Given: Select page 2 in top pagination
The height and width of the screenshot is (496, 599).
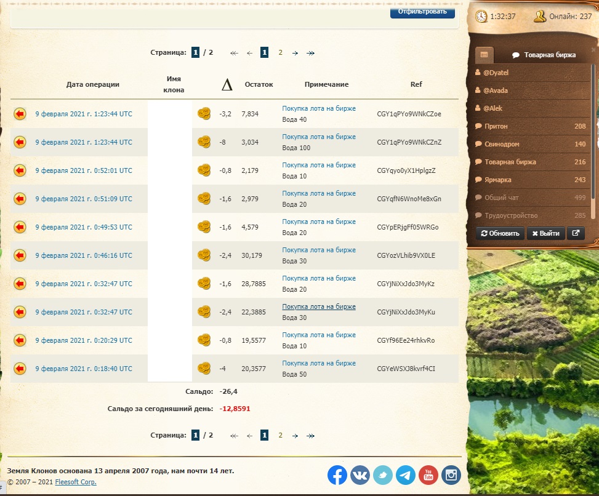Looking at the screenshot, I should 280,53.
